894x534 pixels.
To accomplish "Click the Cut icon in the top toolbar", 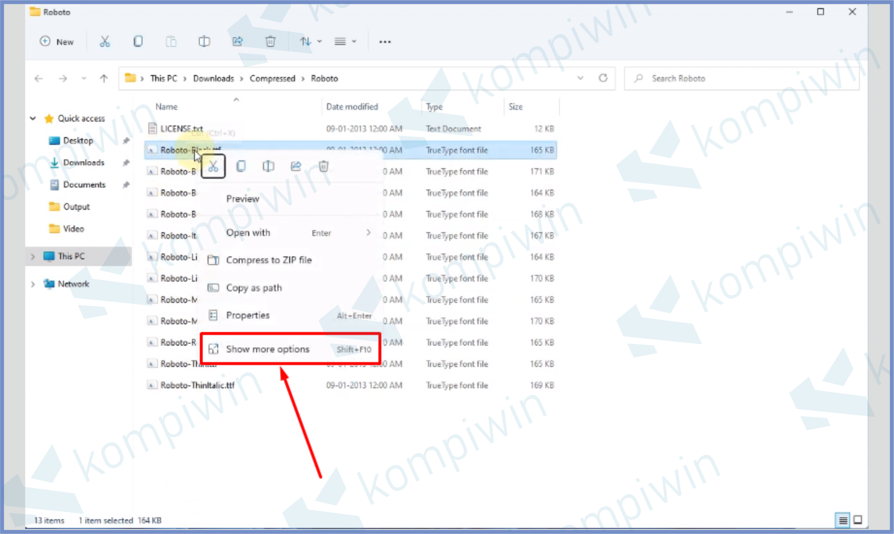I will tap(104, 42).
